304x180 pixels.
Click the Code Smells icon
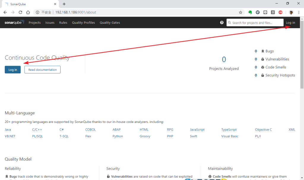263,67
